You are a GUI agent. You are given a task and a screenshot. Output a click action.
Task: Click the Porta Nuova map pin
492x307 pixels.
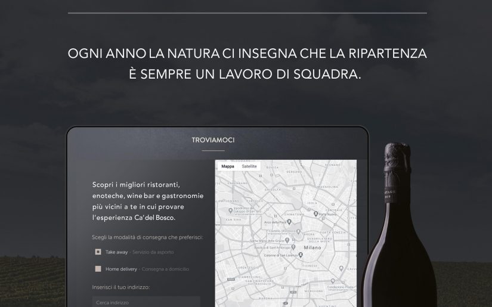(x=315, y=213)
